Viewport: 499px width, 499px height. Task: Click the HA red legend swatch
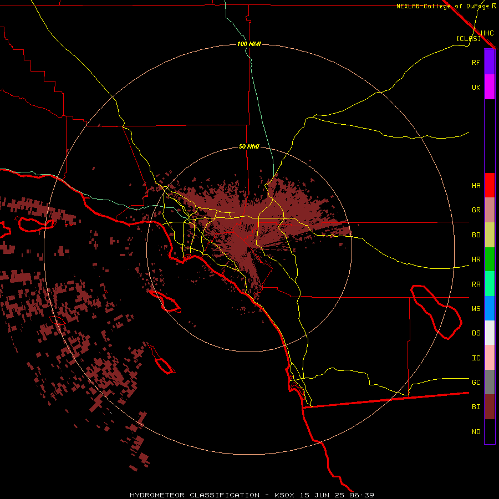pos(490,185)
